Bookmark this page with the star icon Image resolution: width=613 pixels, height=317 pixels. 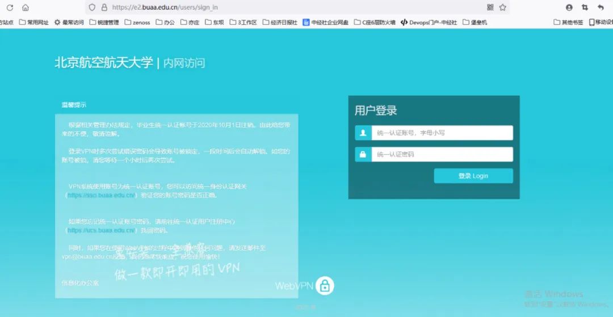click(503, 7)
